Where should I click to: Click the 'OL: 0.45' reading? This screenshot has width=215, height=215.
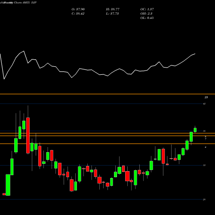point(147,18)
